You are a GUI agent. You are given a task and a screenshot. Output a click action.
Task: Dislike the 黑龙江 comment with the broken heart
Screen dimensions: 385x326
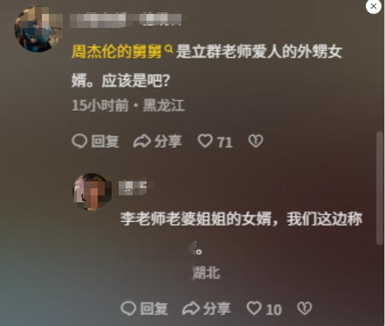tap(256, 141)
